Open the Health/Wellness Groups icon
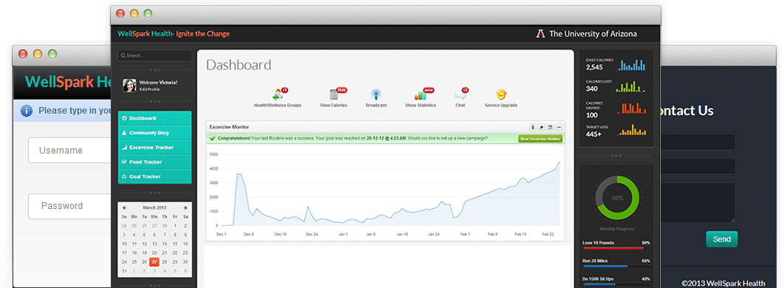This screenshot has height=288, width=784. tap(278, 94)
